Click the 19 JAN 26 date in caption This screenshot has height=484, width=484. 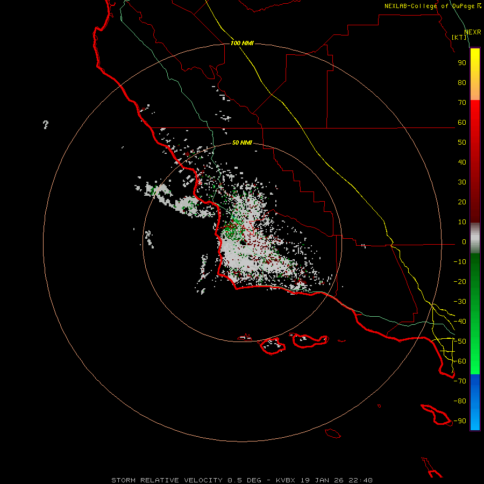(x=322, y=480)
